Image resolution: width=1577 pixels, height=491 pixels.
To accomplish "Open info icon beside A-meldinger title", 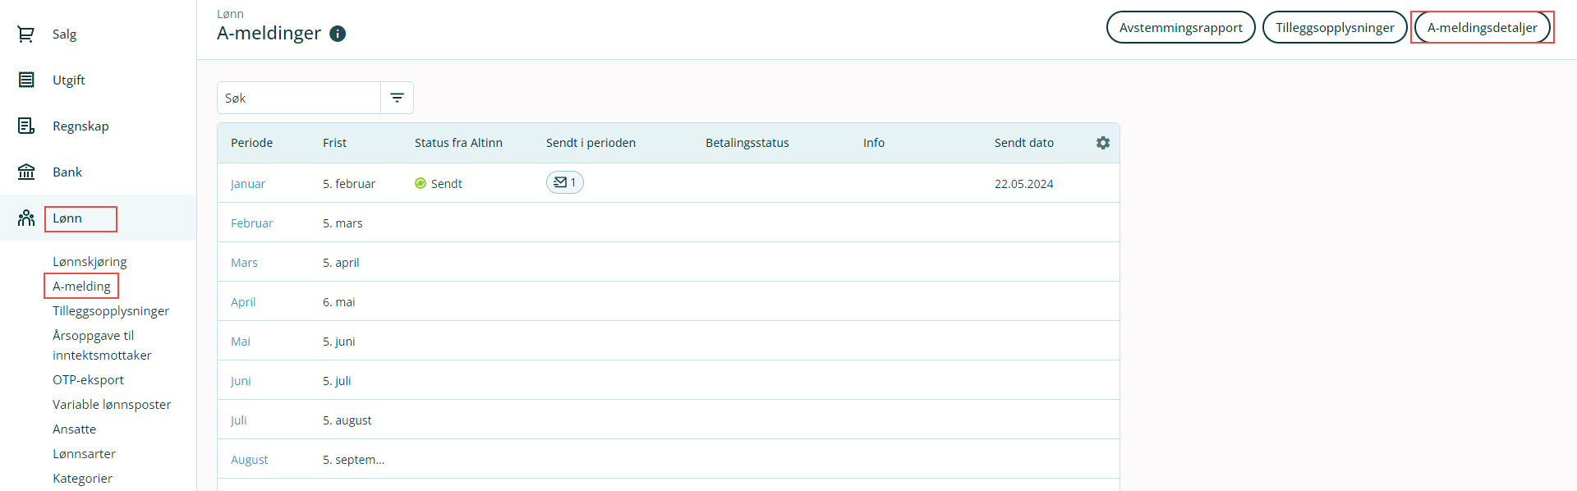I will pos(338,34).
